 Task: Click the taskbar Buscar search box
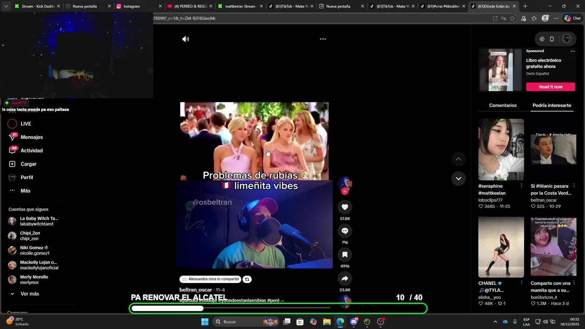tap(246, 322)
